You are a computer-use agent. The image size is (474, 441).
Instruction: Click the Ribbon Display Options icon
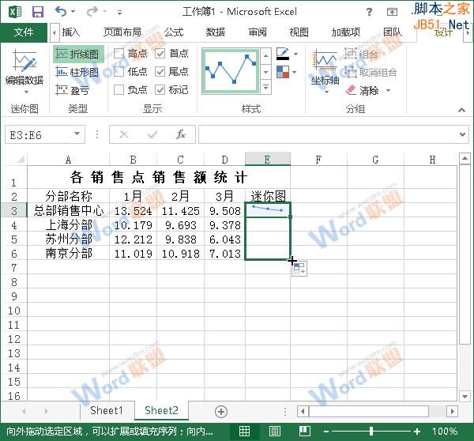(x=392, y=12)
